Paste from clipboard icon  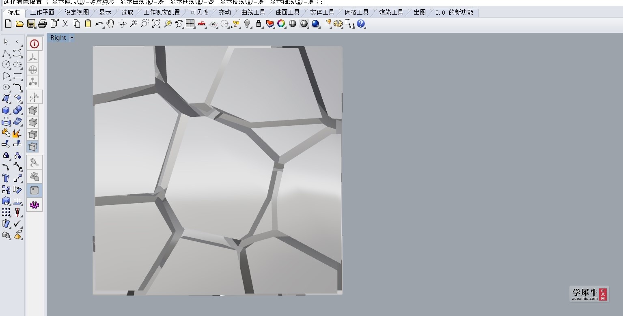pos(88,24)
